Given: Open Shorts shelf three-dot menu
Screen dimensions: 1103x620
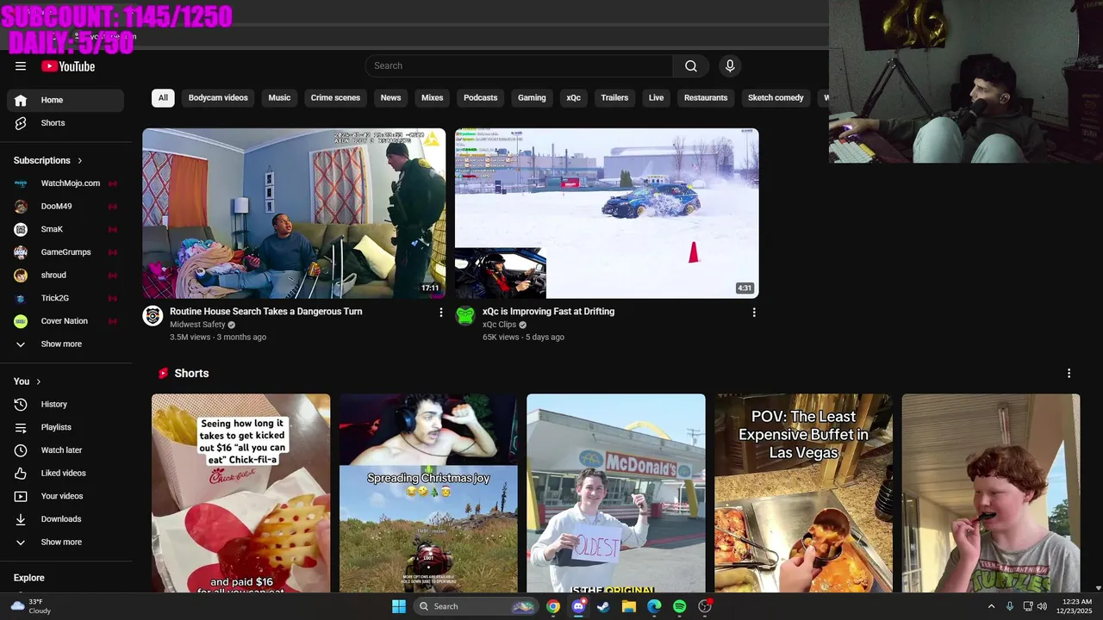Looking at the screenshot, I should pos(1069,374).
